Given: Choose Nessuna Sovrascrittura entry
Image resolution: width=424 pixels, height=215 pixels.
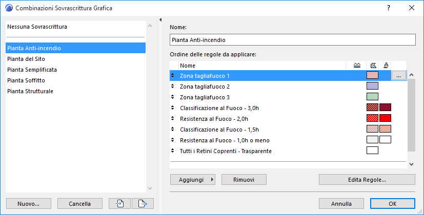Looking at the screenshot, I should click(37, 26).
